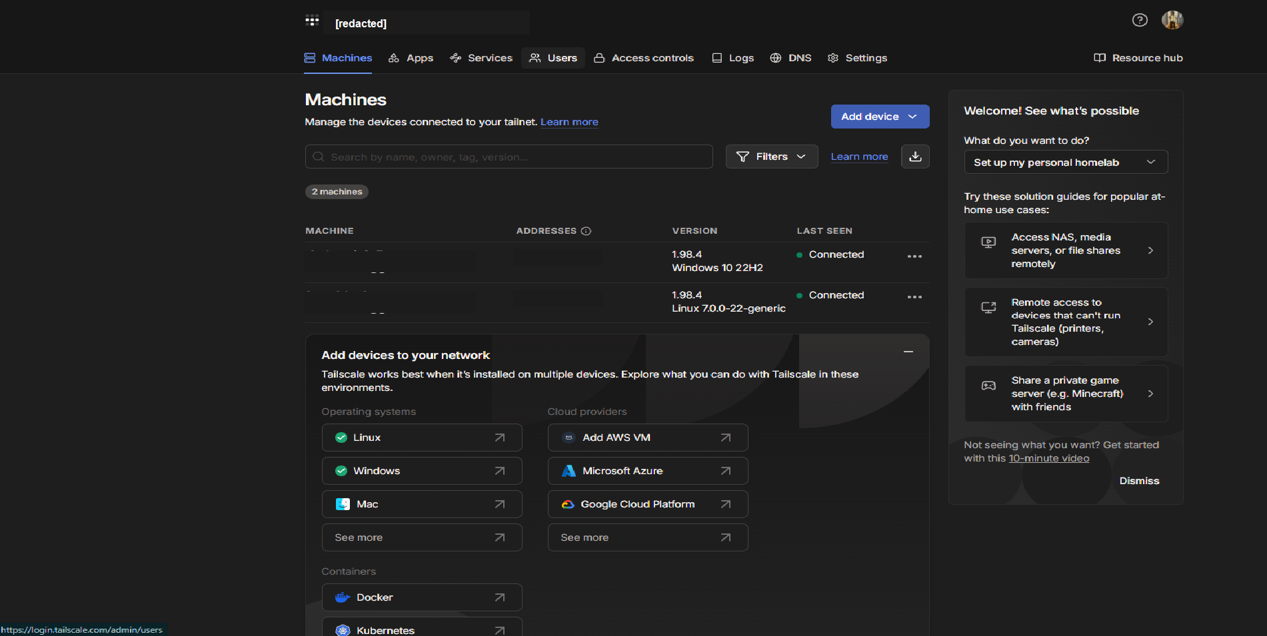The height and width of the screenshot is (636, 1267).
Task: Click the Machine column header
Action: click(329, 231)
